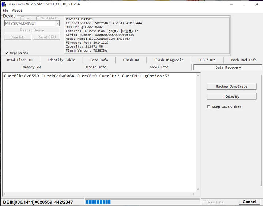Switch to the Mark Bad Info tab
The width and height of the screenshot is (263, 206).
click(244, 60)
